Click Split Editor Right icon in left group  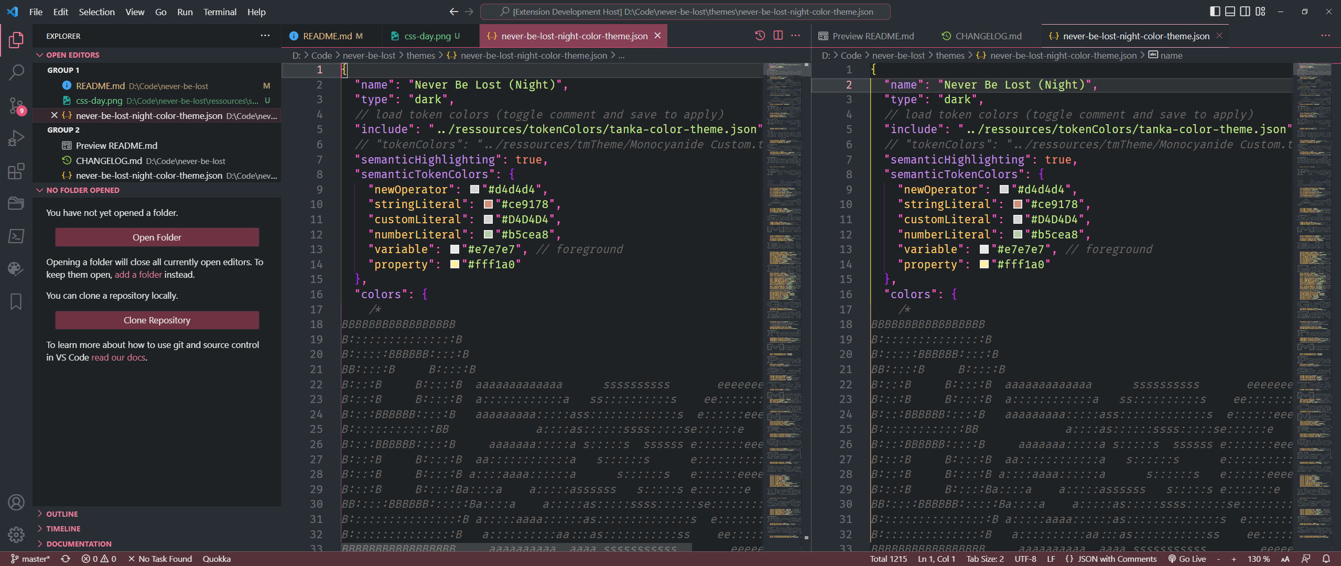click(778, 36)
